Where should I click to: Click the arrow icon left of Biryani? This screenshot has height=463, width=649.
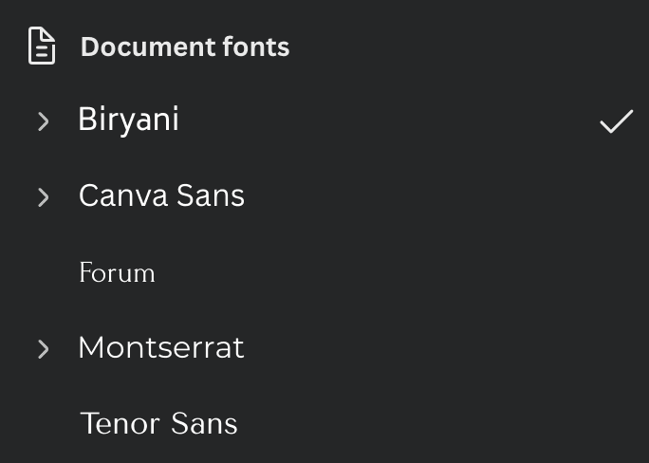click(43, 121)
